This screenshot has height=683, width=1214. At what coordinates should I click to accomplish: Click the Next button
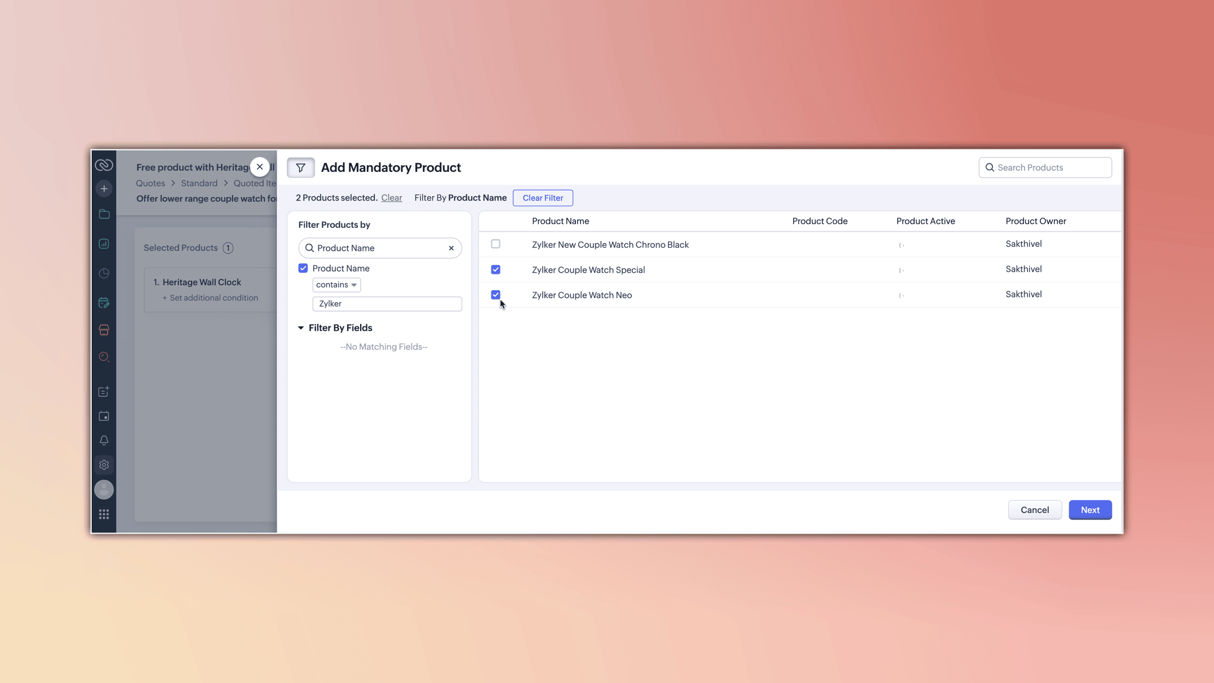click(x=1089, y=509)
